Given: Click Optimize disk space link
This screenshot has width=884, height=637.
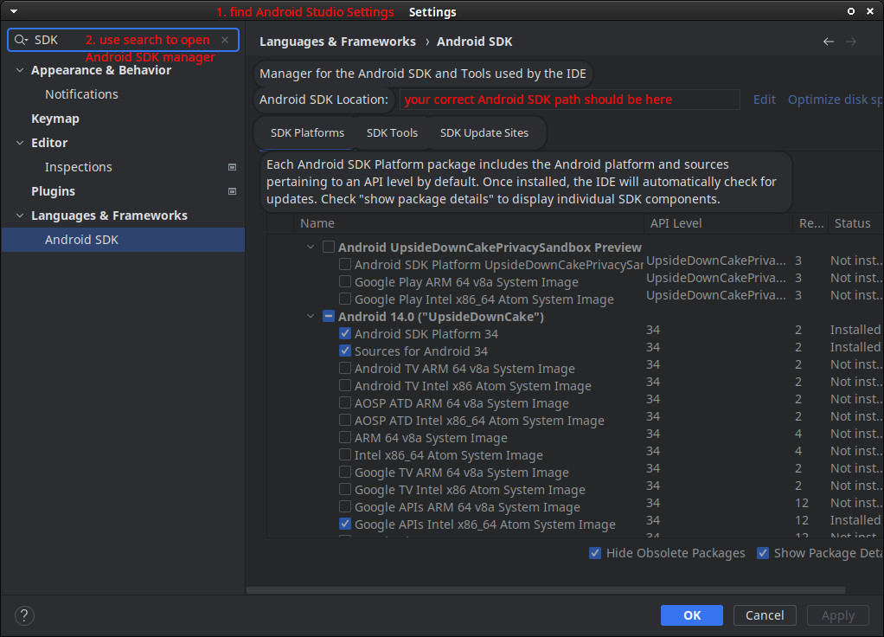Looking at the screenshot, I should point(836,100).
